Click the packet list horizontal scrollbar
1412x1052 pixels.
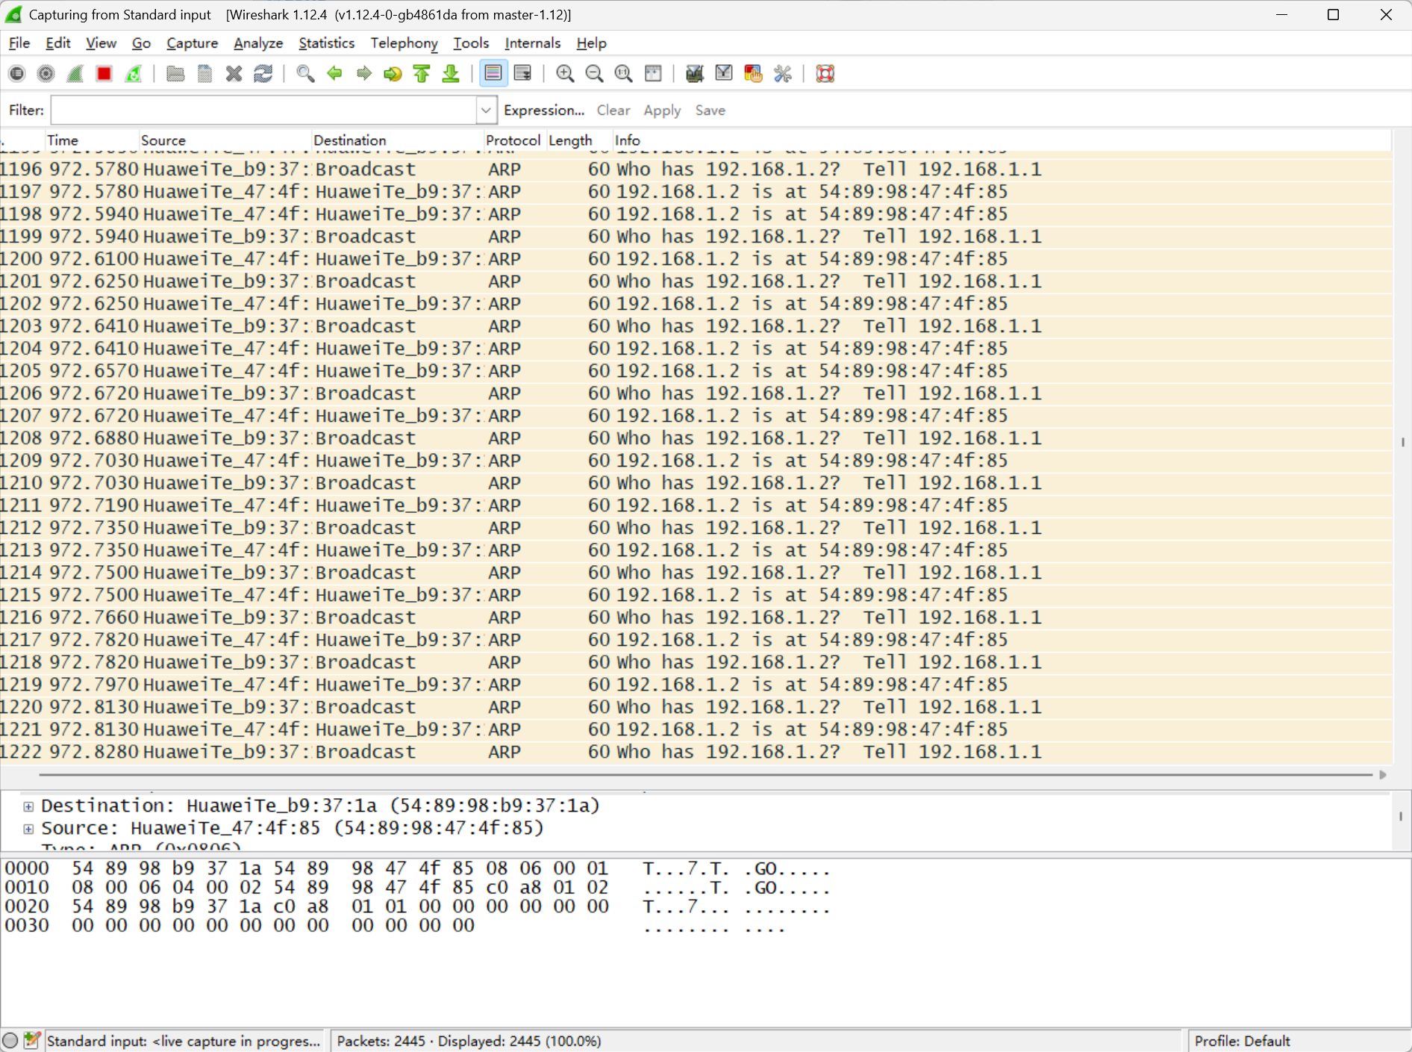(x=705, y=775)
